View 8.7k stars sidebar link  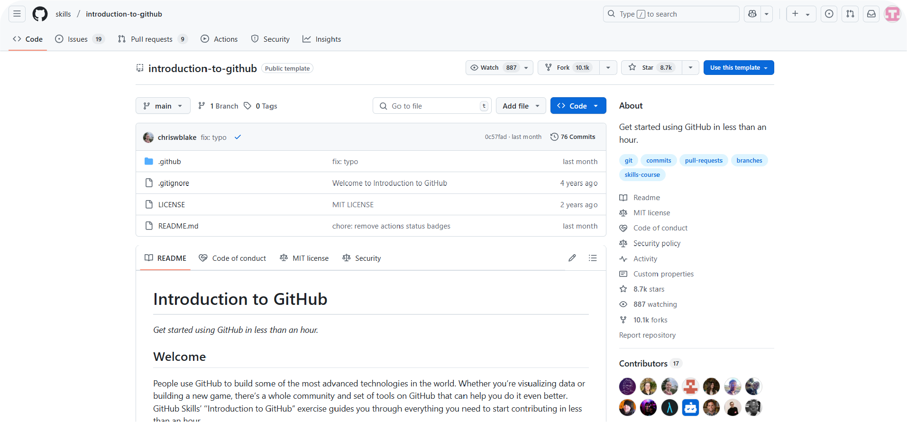(x=642, y=289)
